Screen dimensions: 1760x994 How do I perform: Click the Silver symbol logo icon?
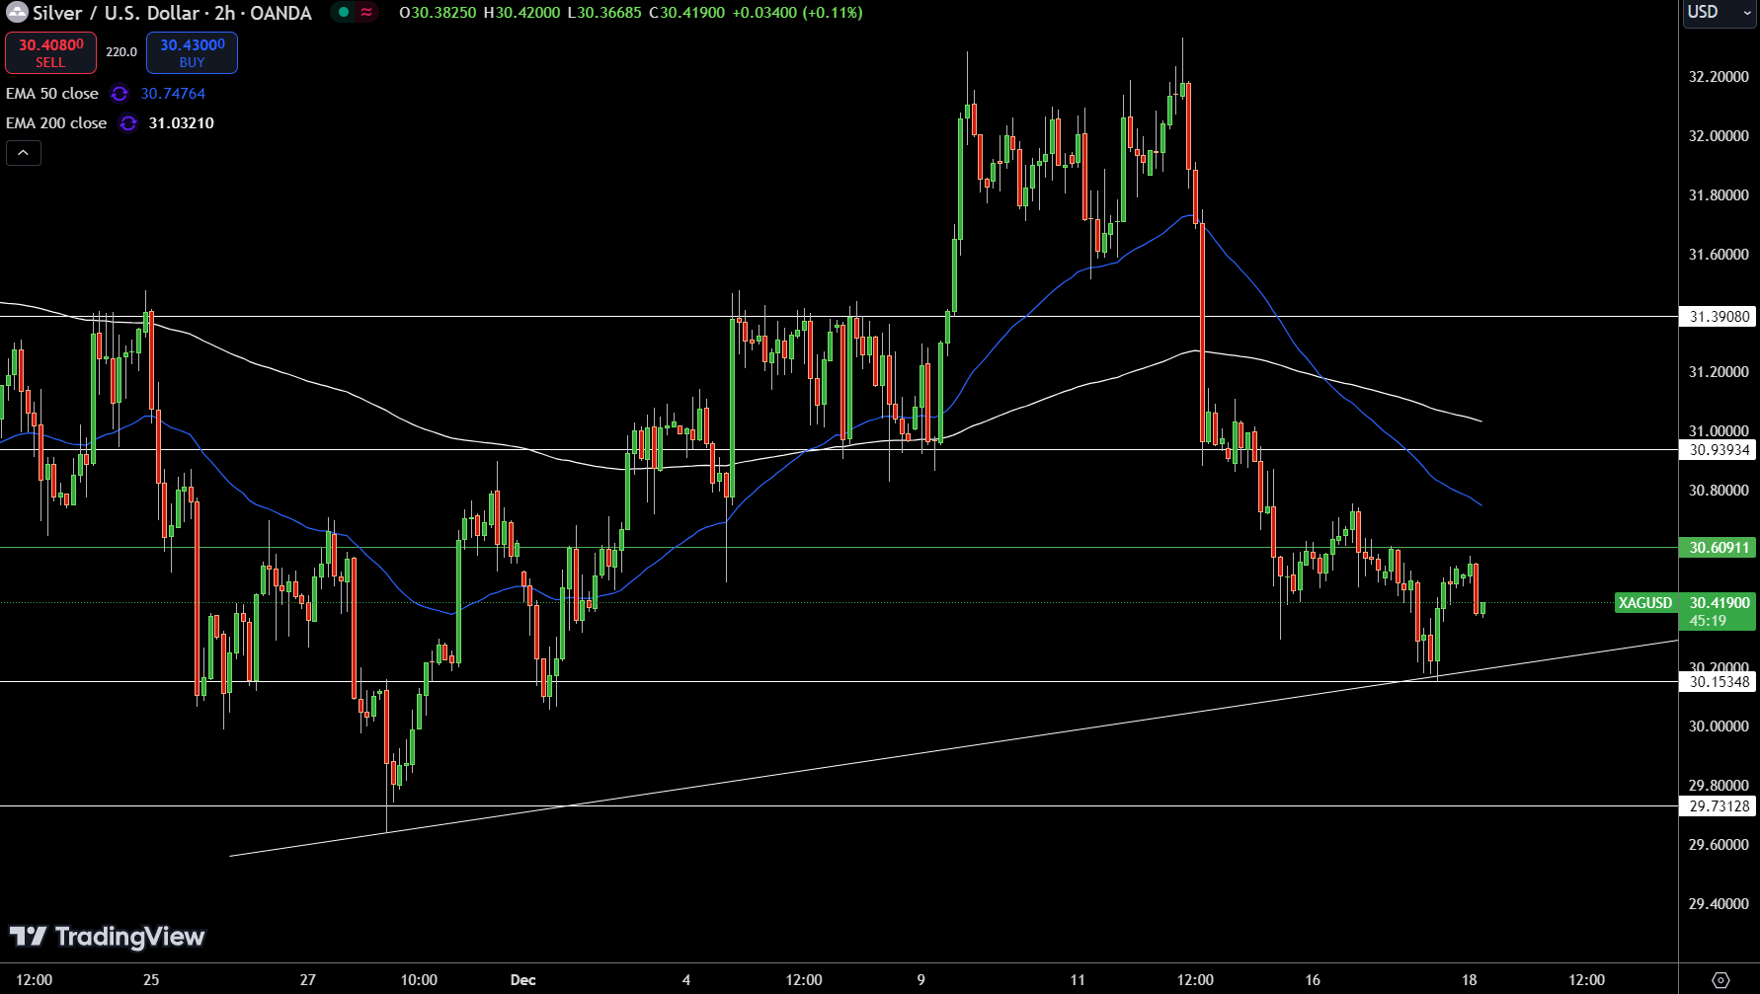point(17,13)
